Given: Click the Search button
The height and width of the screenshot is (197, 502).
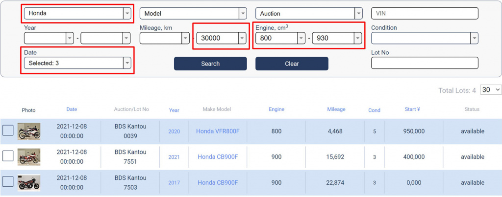Looking at the screenshot, I should (x=210, y=64).
